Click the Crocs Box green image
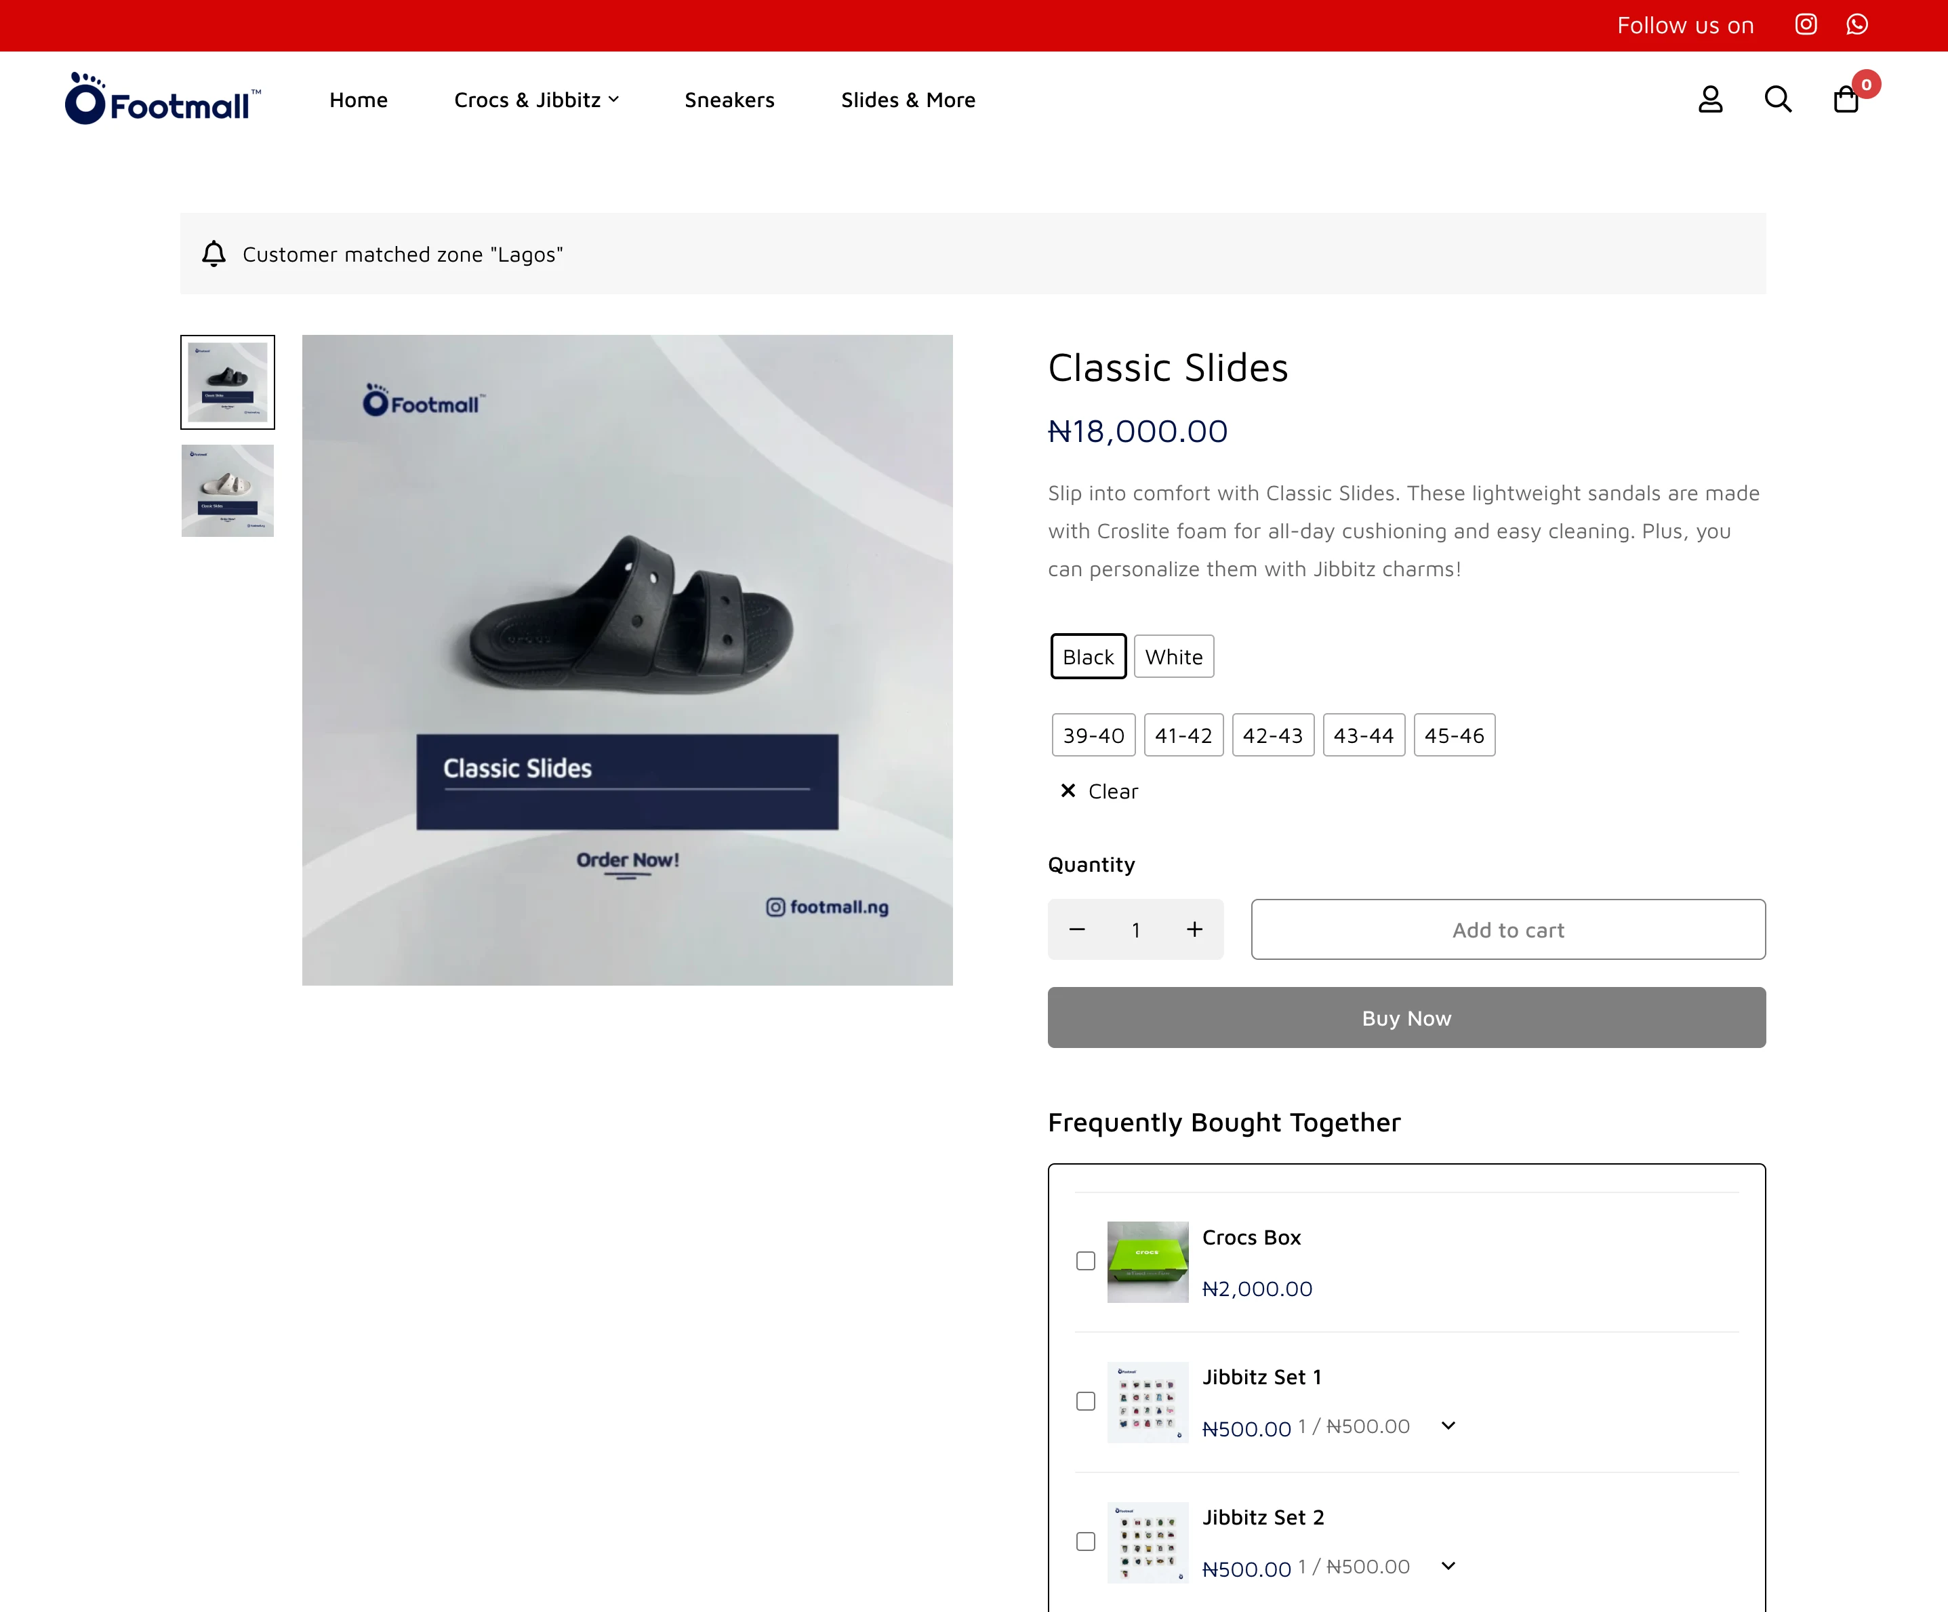 (x=1148, y=1262)
